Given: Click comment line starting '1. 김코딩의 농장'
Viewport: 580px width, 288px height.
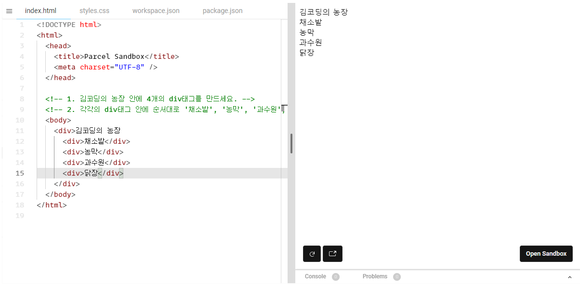Looking at the screenshot, I should (x=150, y=99).
